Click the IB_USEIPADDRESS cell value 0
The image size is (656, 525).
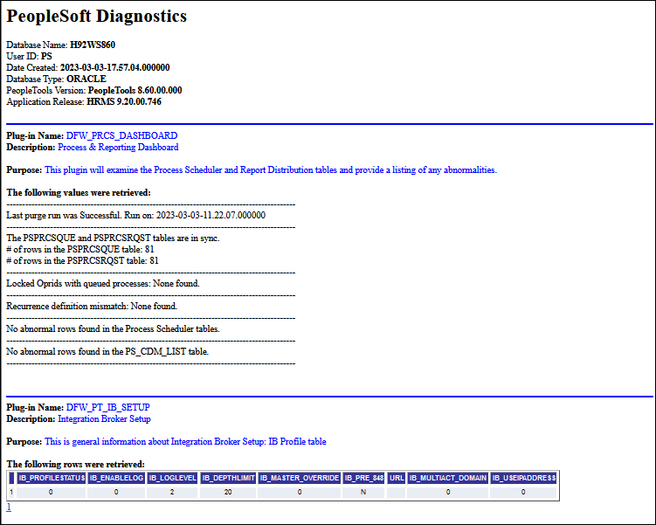point(523,492)
